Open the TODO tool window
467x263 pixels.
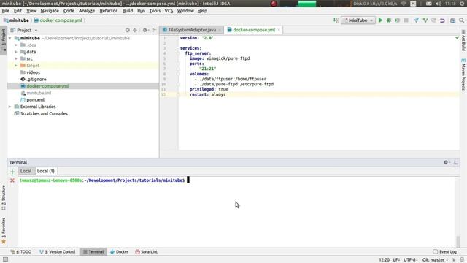point(21,252)
